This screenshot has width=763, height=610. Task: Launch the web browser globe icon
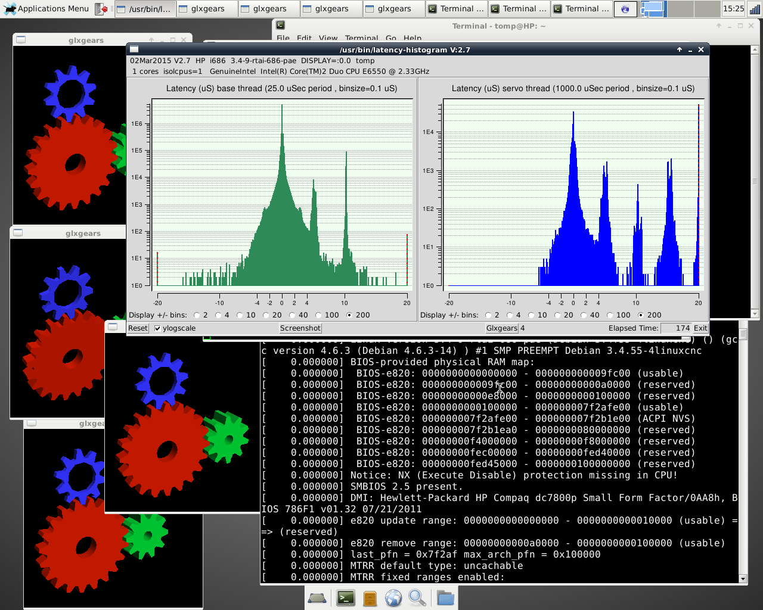(393, 597)
